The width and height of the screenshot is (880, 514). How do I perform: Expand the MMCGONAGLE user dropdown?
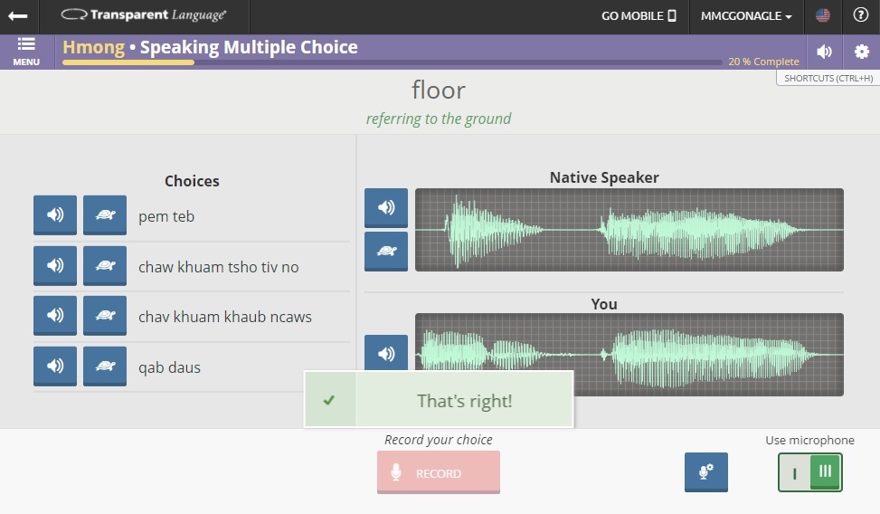click(746, 15)
